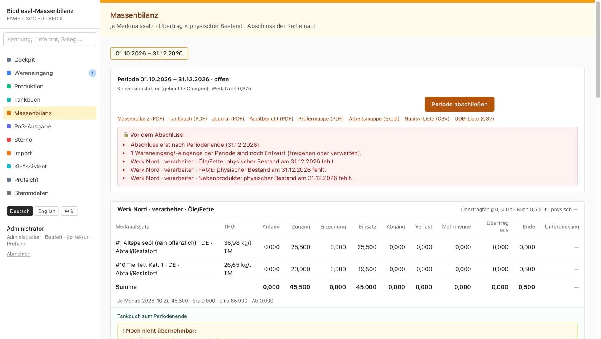Click '#1 Altspeiseöl (rein pflanzlich)' row label

point(164,247)
